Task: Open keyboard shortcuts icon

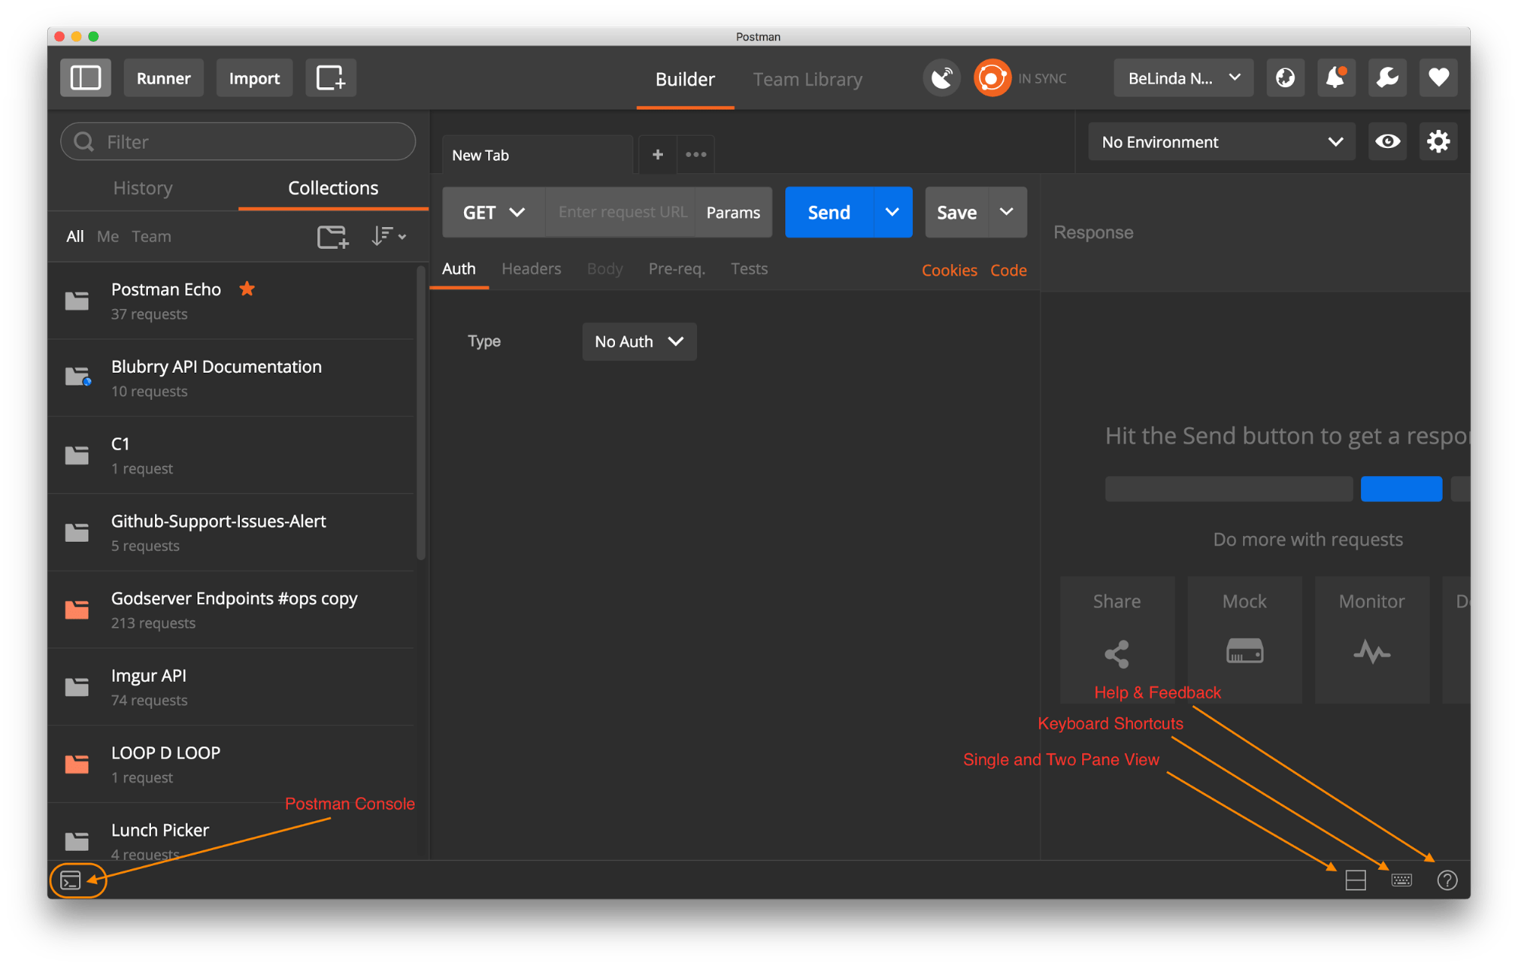Action: tap(1401, 880)
